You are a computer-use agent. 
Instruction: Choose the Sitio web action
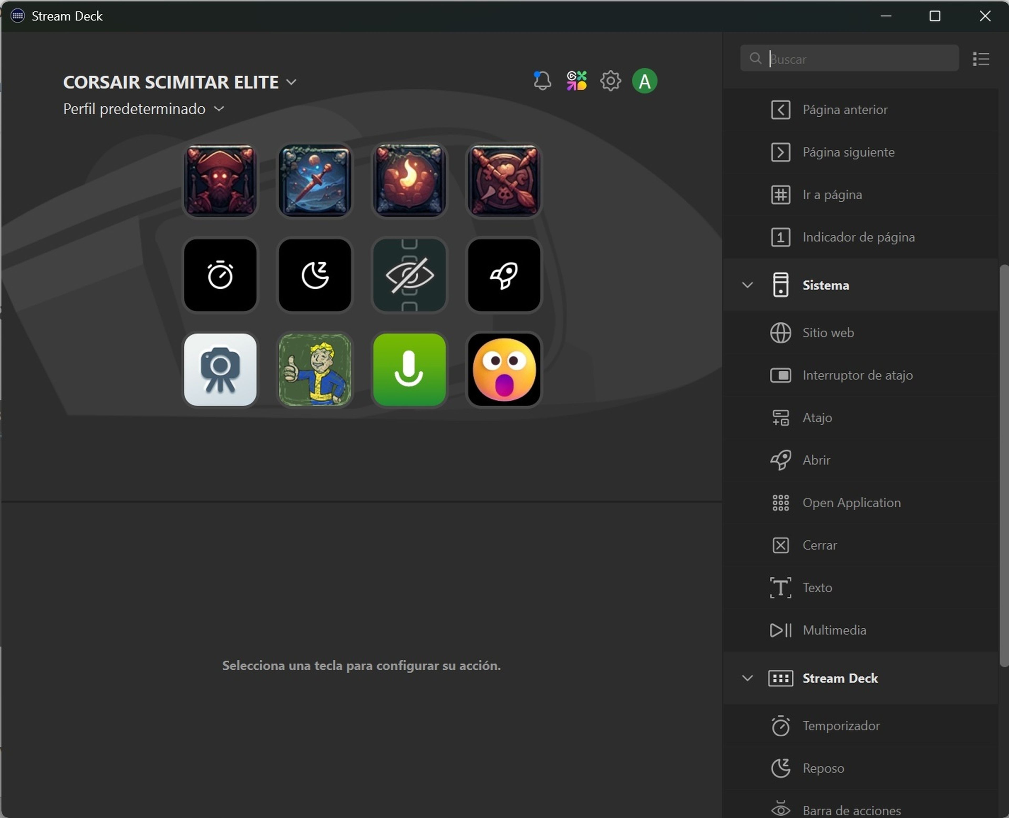828,333
